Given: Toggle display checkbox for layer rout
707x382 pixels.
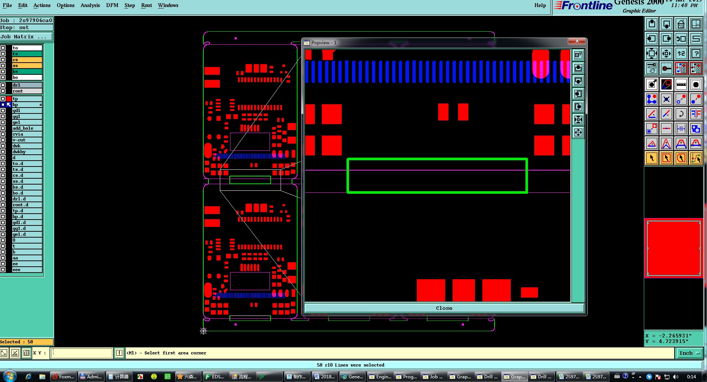Looking at the screenshot, I should click(x=3, y=91).
